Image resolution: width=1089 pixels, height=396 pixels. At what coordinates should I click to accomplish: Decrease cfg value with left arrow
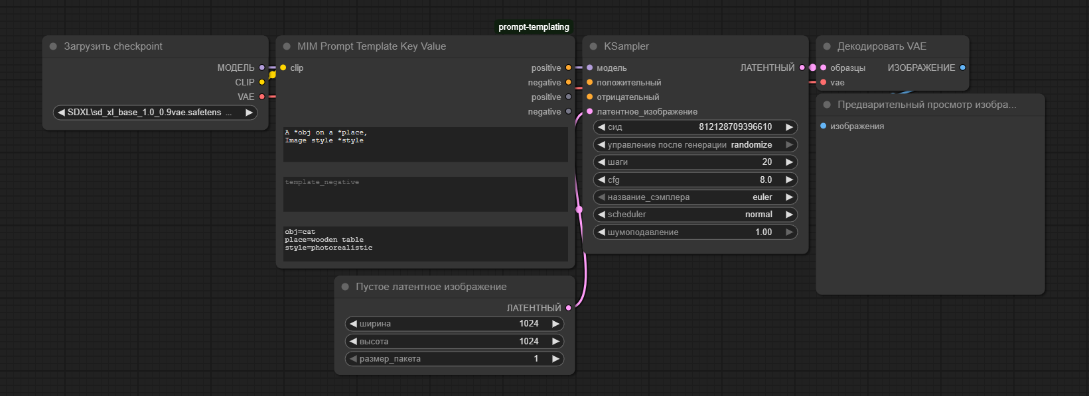click(x=601, y=179)
